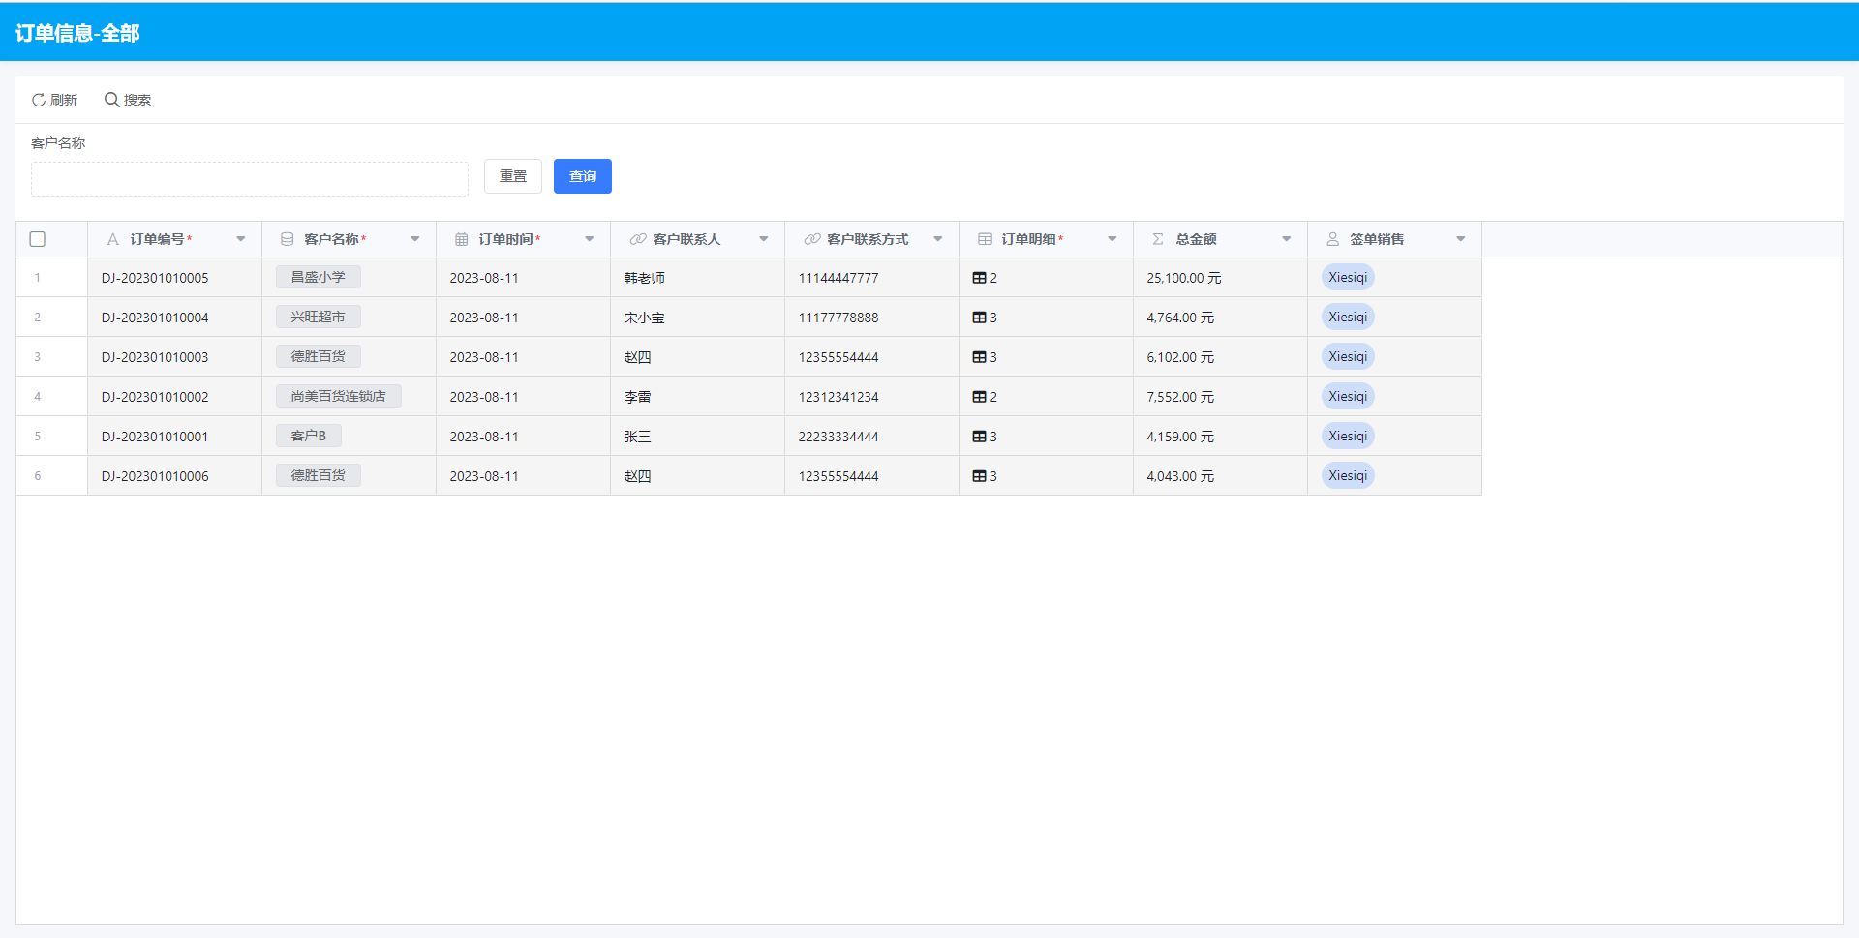Open the 客户名称 column dropdown arrow

[x=415, y=239]
